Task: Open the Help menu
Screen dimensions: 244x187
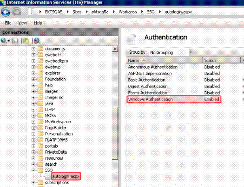Action: click(38, 23)
